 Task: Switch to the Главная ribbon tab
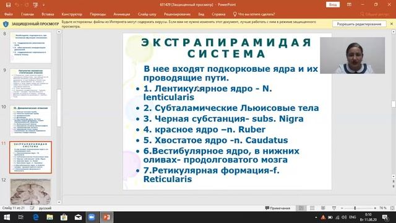(27, 14)
